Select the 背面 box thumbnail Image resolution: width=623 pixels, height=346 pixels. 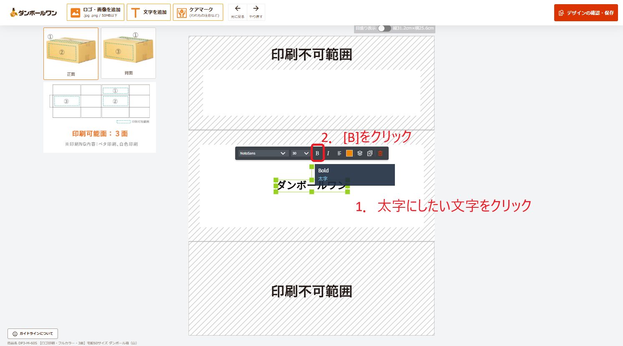tap(128, 53)
